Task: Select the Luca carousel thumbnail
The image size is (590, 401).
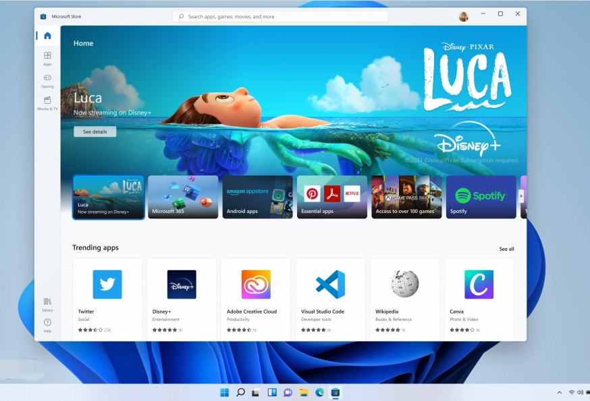Action: [109, 197]
